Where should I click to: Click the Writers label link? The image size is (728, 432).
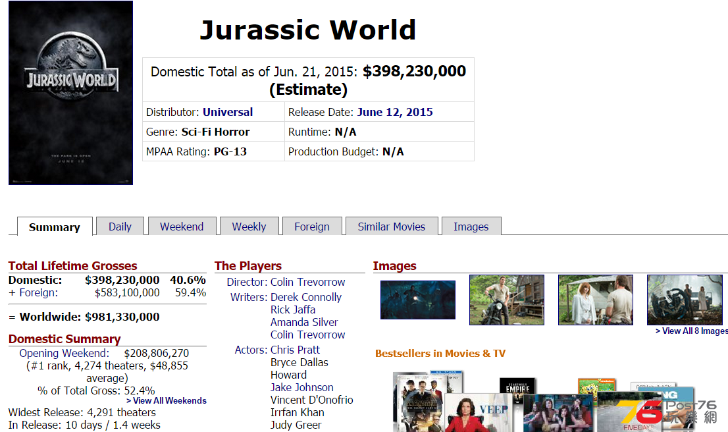(249, 297)
